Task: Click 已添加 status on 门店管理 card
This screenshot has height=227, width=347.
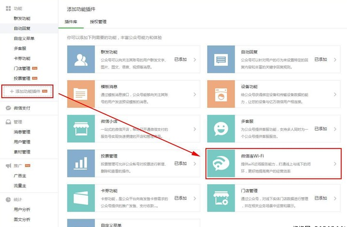Action: [x=321, y=198]
